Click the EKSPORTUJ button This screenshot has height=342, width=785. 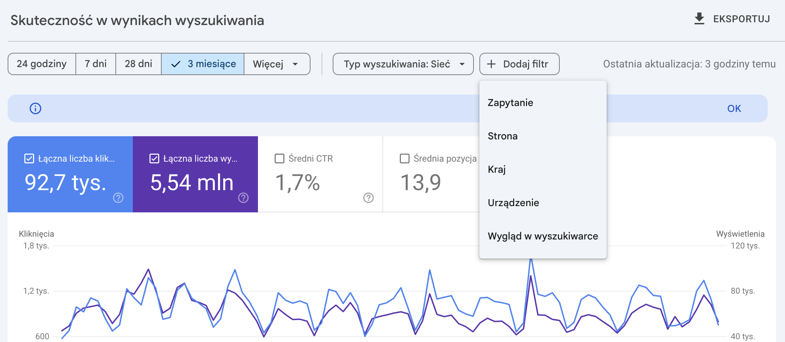point(732,19)
